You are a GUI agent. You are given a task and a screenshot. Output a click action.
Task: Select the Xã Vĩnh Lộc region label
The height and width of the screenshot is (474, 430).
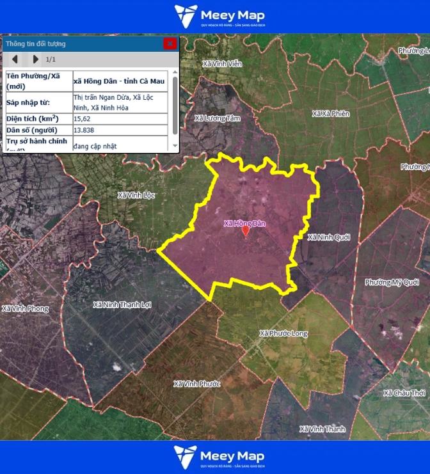tap(136, 194)
